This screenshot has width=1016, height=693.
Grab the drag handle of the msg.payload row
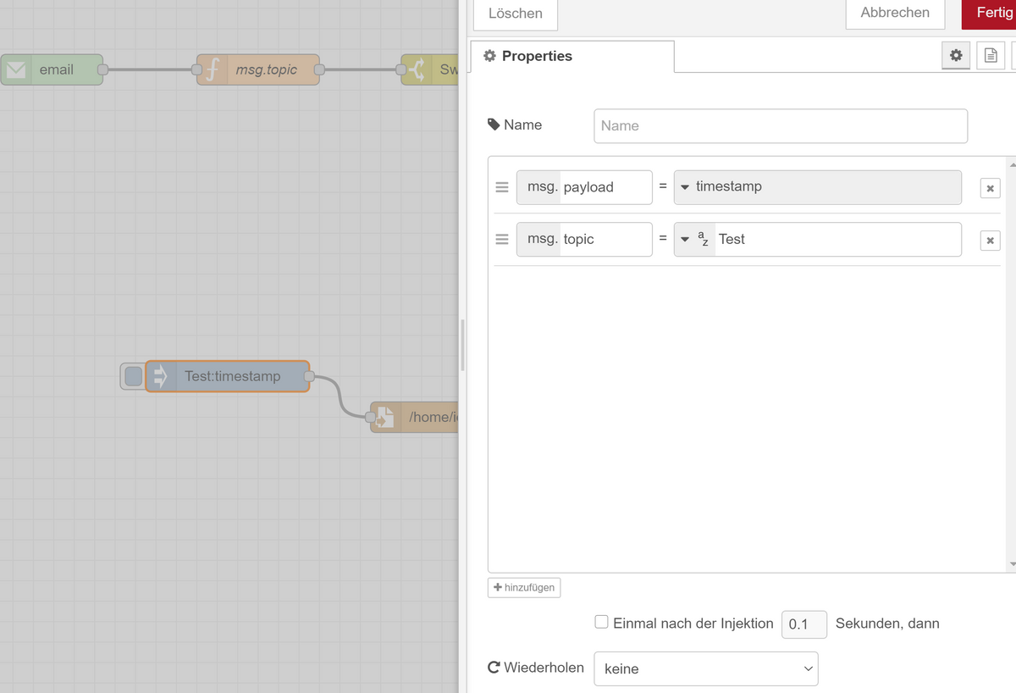pyautogui.click(x=502, y=187)
